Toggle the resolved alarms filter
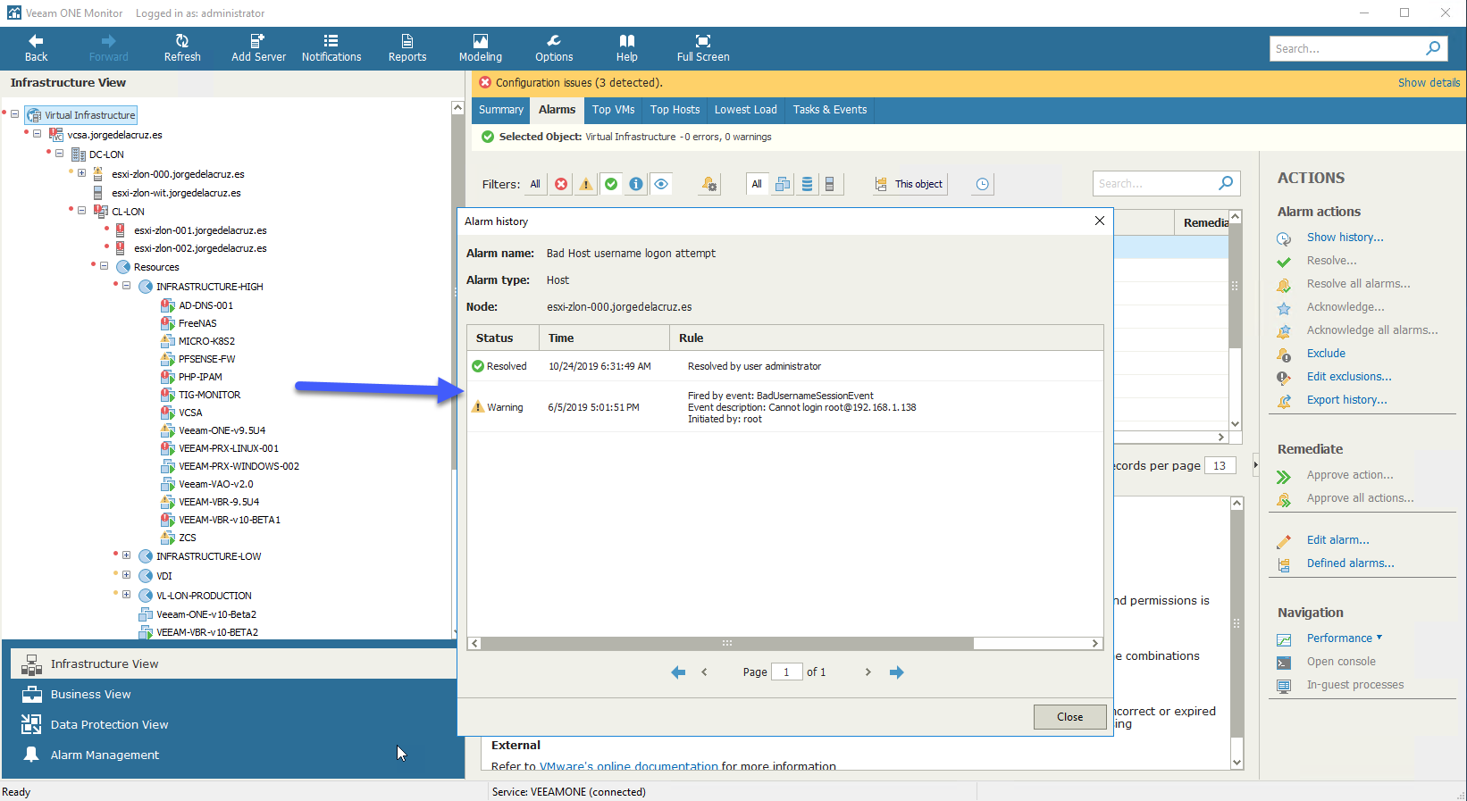The image size is (1467, 801). pyautogui.click(x=611, y=184)
